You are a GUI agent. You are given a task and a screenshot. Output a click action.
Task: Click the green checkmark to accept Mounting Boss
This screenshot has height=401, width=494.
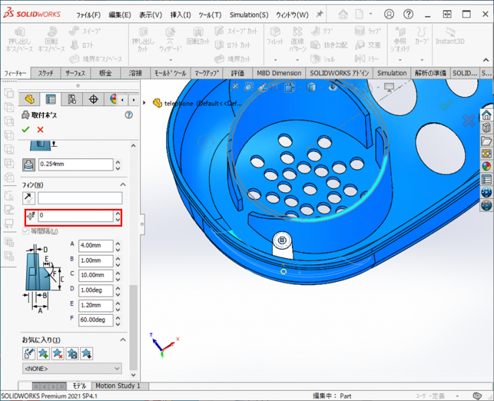tap(25, 129)
